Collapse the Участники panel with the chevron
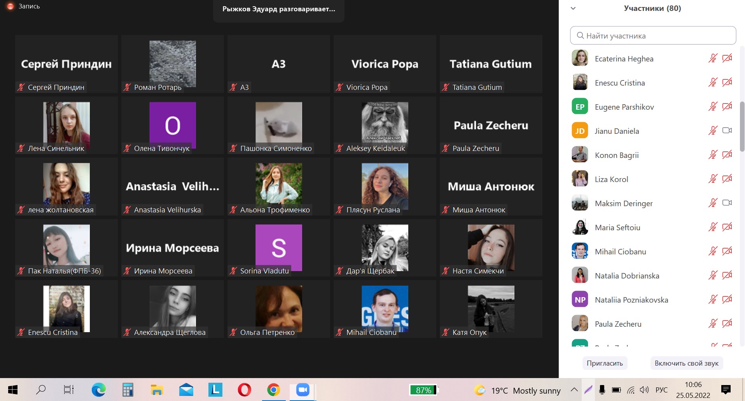The image size is (745, 401). point(573,9)
